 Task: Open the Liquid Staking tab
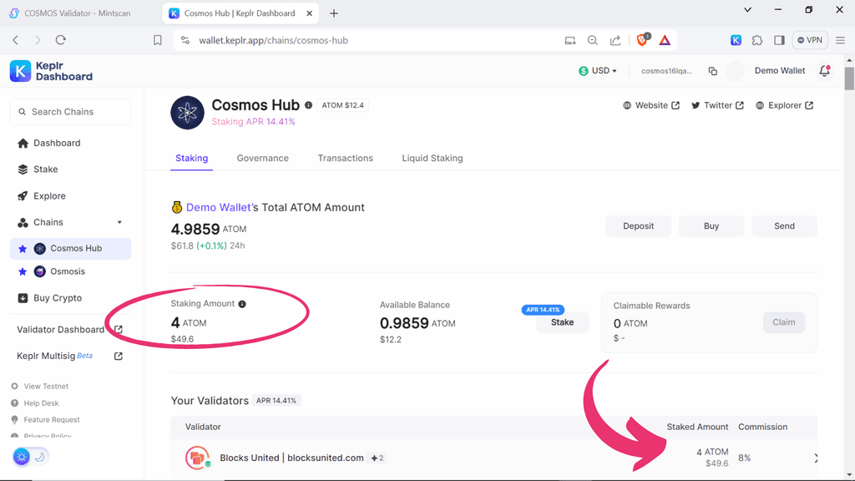point(432,158)
